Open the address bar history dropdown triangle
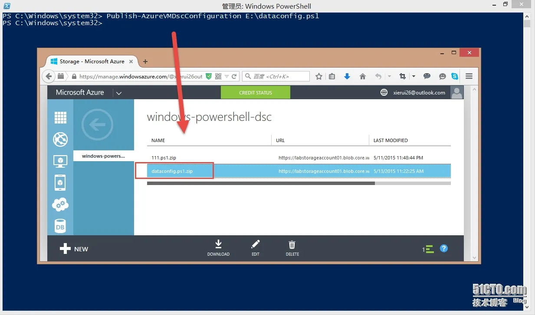 226,76
